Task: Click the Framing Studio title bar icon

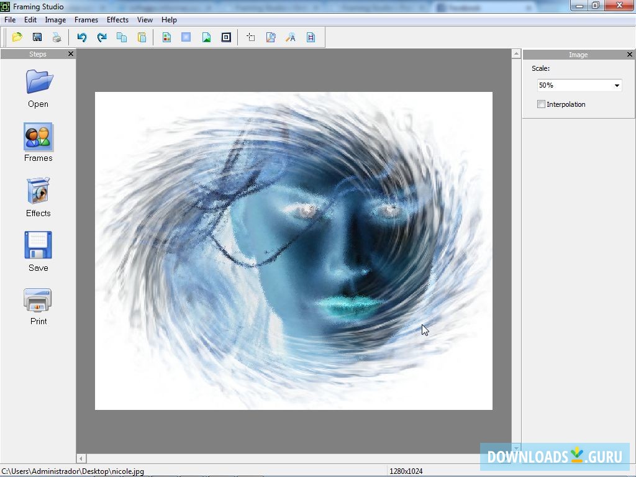Action: pos(5,6)
